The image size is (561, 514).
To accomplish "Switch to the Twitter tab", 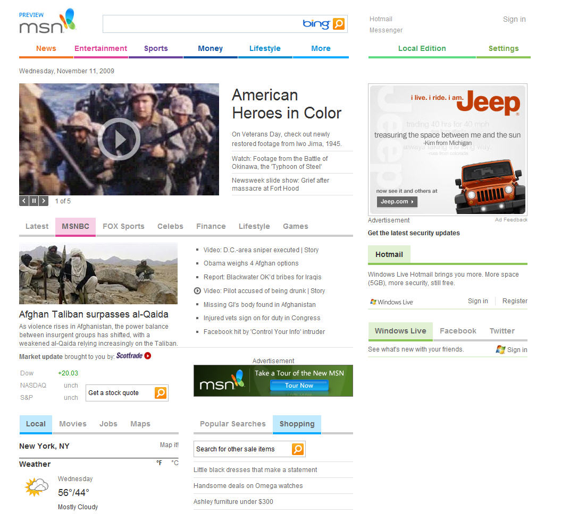I will coord(502,331).
